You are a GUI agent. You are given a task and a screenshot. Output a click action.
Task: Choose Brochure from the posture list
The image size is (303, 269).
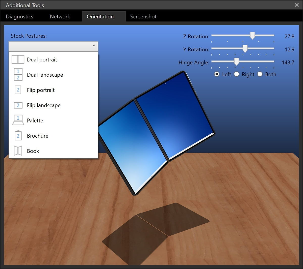(54, 136)
